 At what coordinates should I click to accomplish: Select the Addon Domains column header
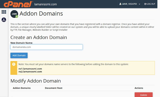[22, 88]
